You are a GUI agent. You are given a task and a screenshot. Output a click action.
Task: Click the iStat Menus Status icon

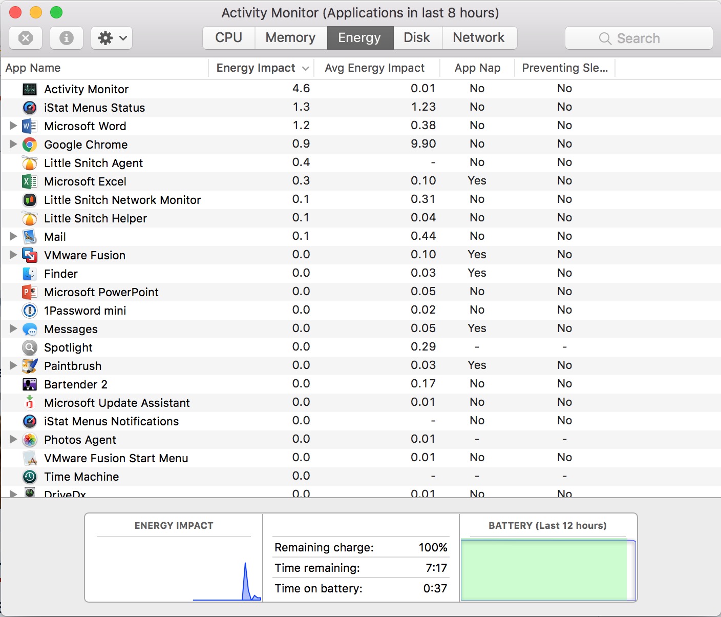pos(30,108)
